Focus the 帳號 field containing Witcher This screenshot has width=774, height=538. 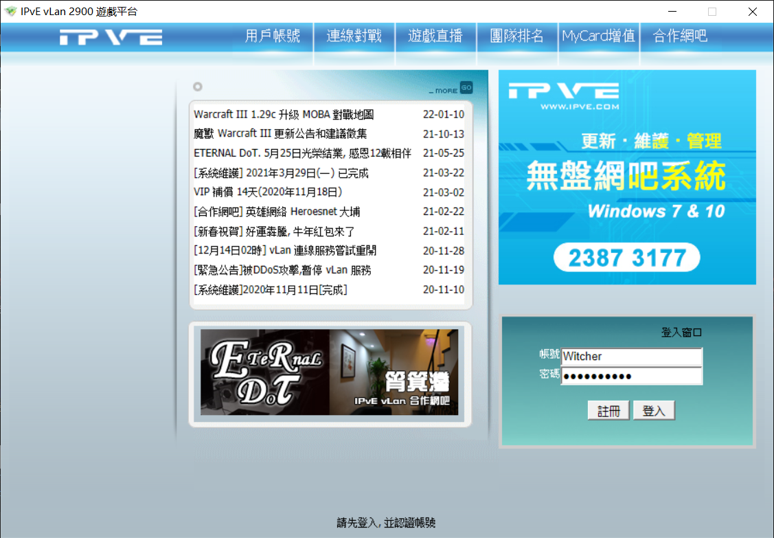631,357
